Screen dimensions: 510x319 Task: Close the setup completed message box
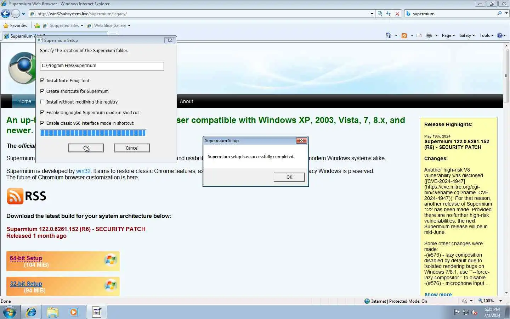(301, 141)
